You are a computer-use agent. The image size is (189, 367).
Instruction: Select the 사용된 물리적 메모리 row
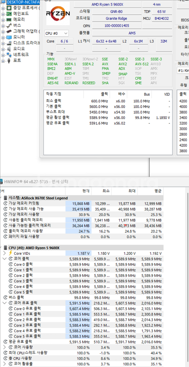[x=82, y=220]
